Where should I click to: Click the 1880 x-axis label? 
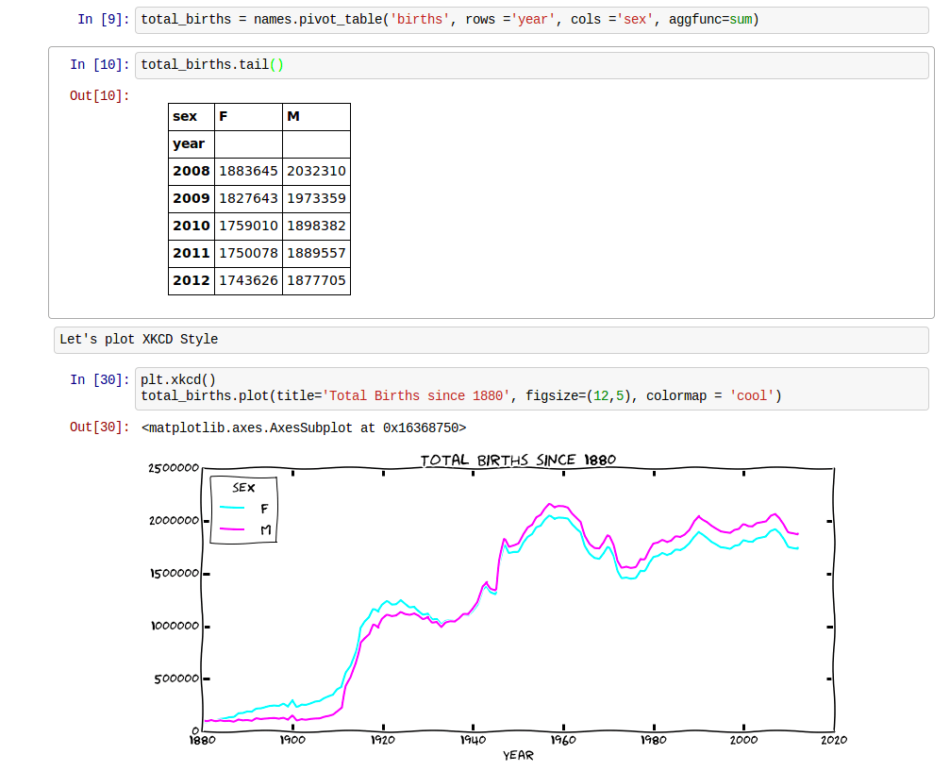click(x=203, y=740)
